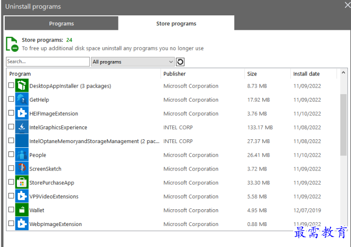
Task: Open the All programs filter dropdown
Action: coord(133,62)
